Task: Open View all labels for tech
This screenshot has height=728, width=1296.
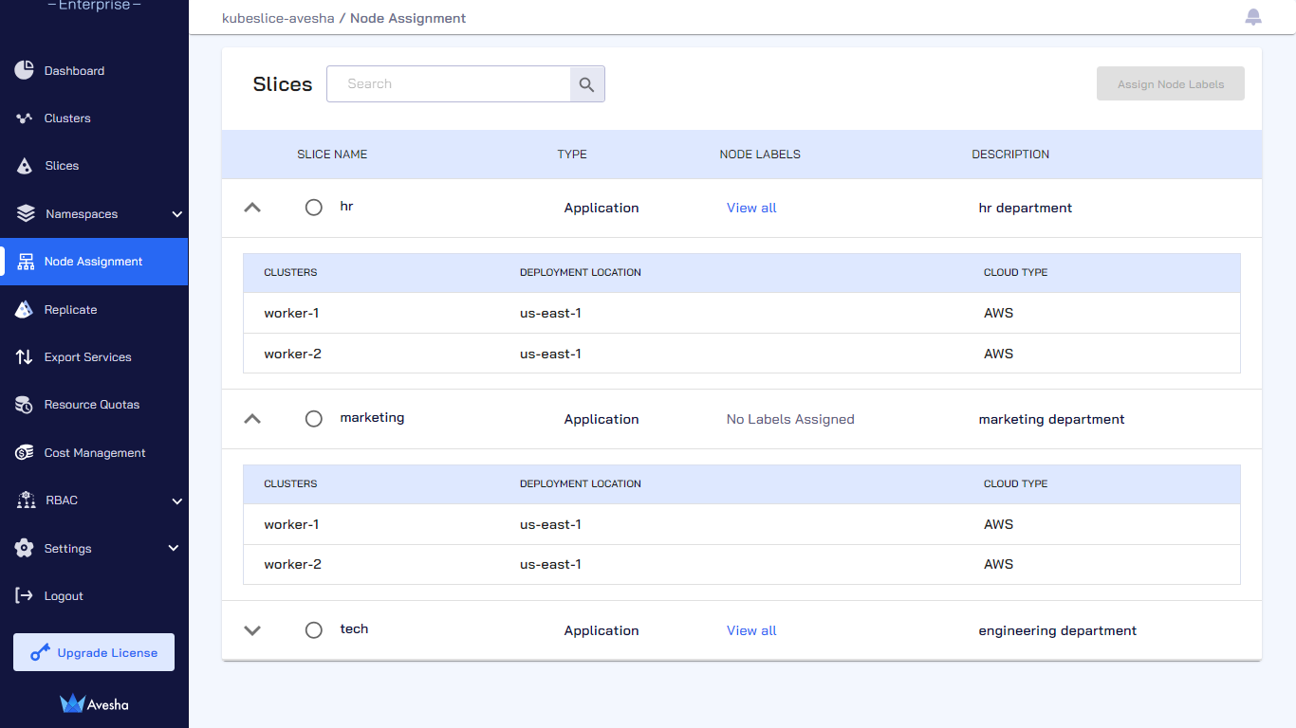Action: click(751, 630)
